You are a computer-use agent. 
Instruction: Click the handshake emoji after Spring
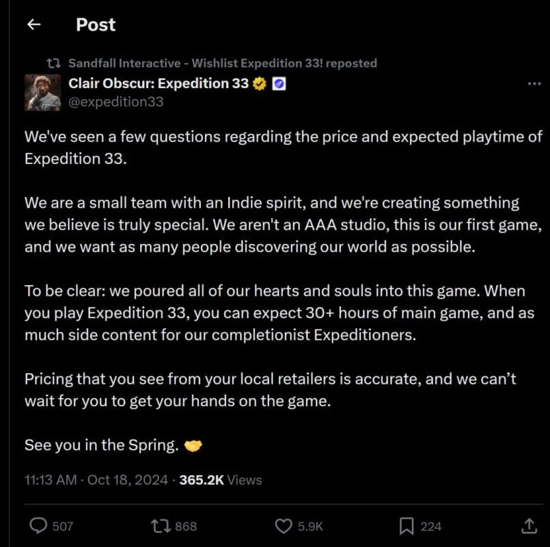pos(194,446)
